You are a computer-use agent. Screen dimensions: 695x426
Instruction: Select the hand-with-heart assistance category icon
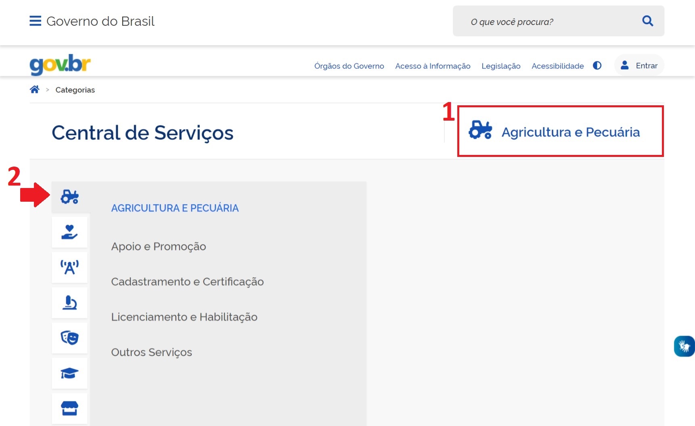(70, 232)
